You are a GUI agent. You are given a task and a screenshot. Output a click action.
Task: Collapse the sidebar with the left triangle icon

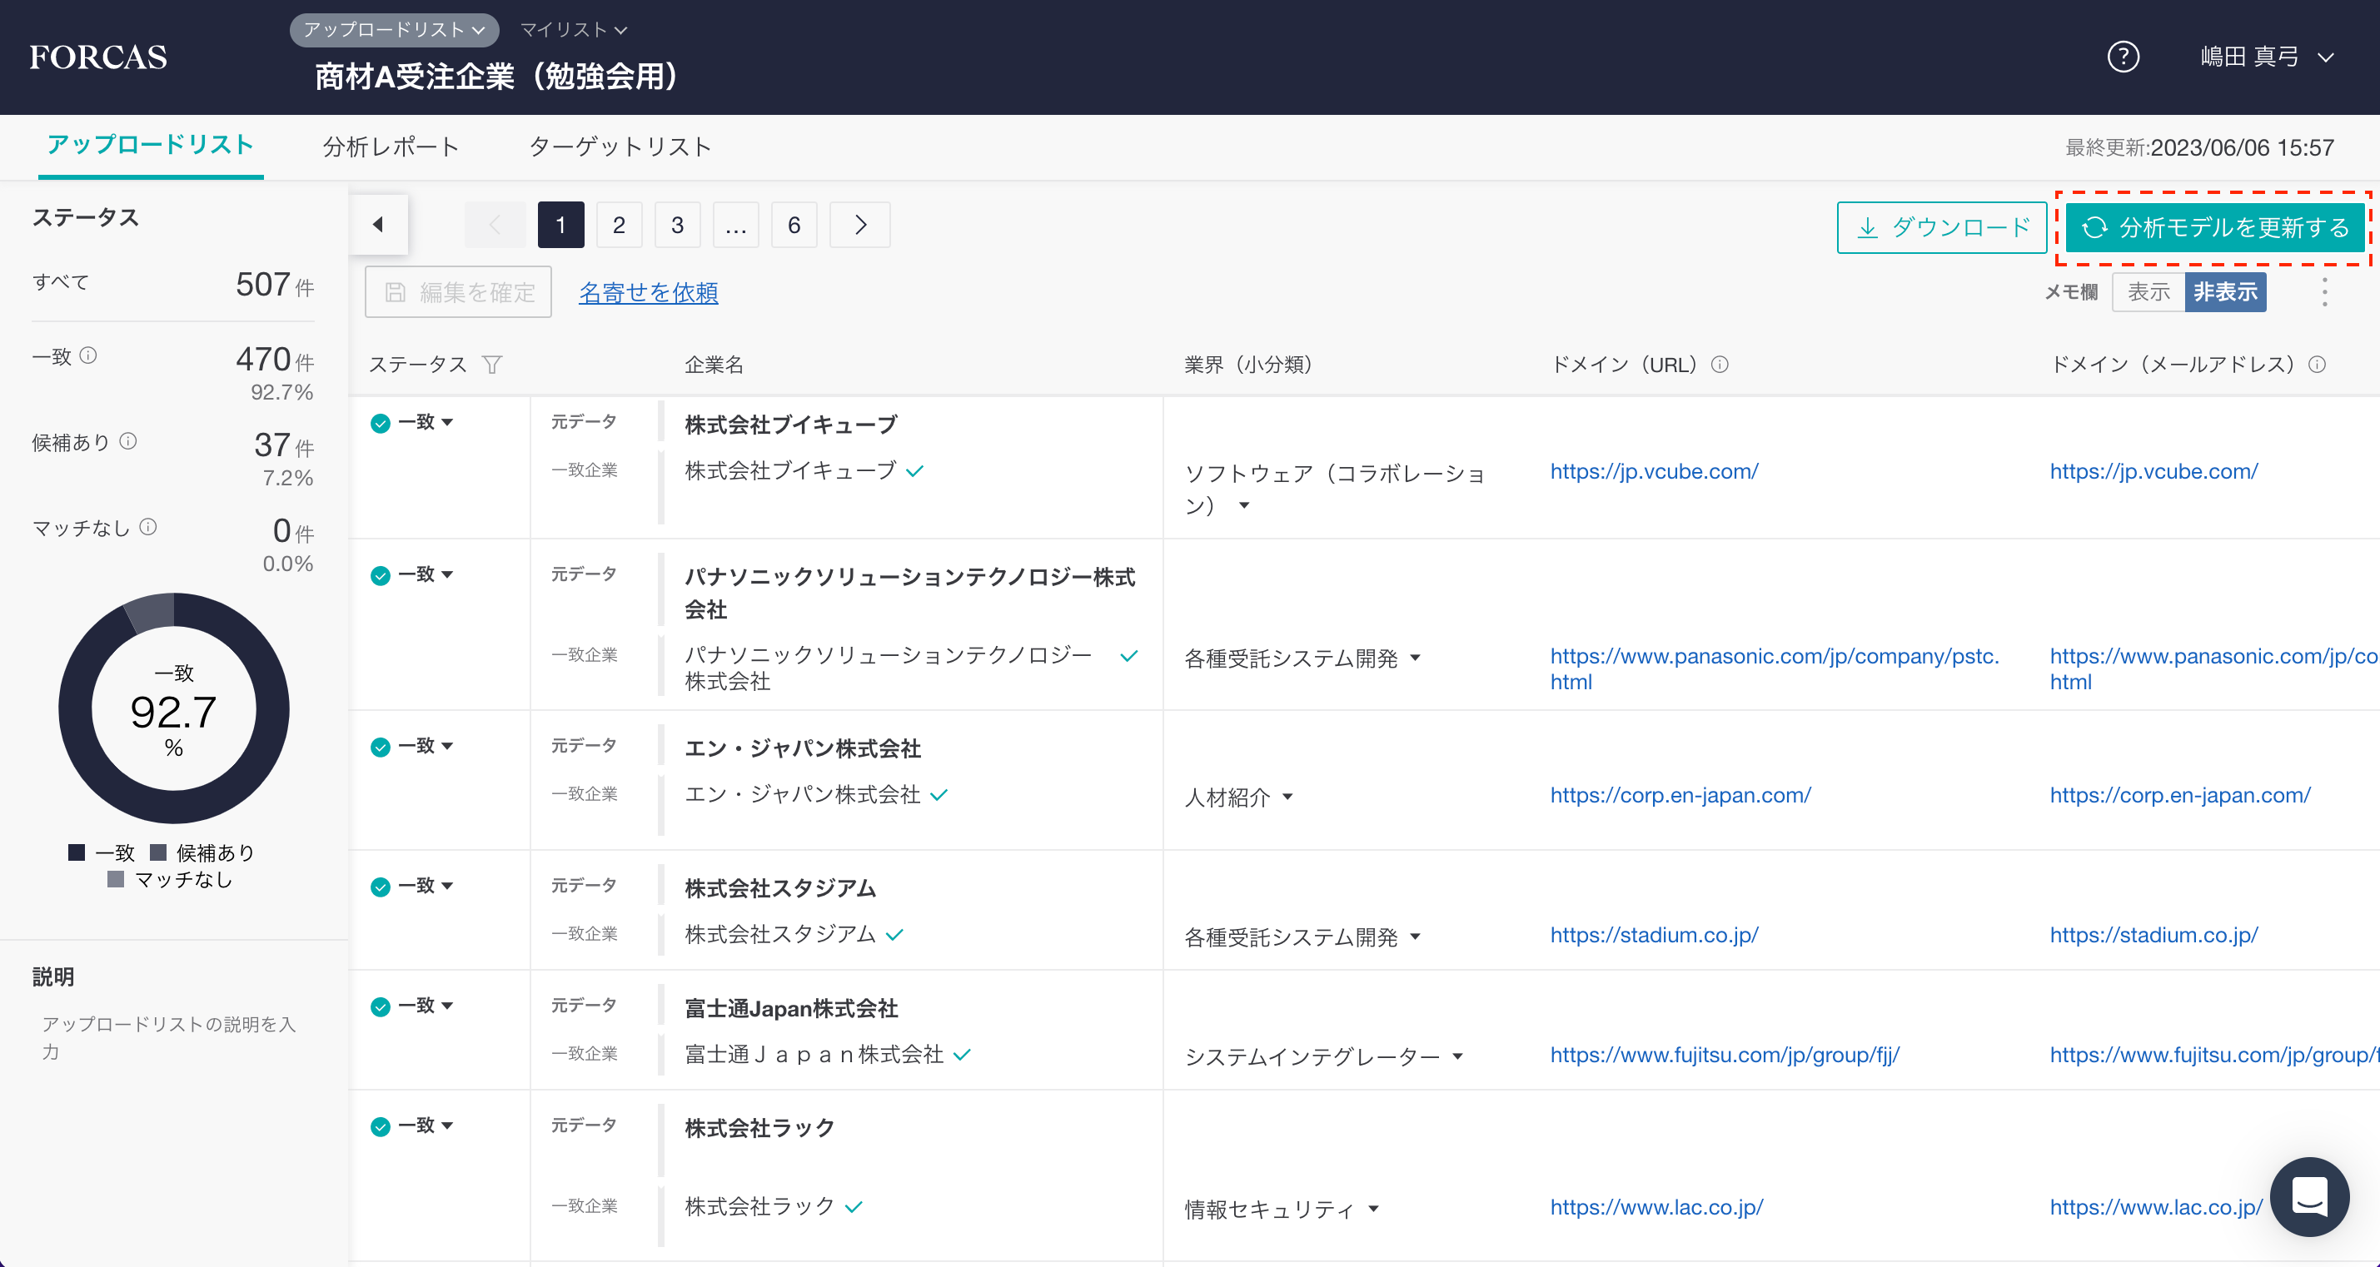coord(378,225)
